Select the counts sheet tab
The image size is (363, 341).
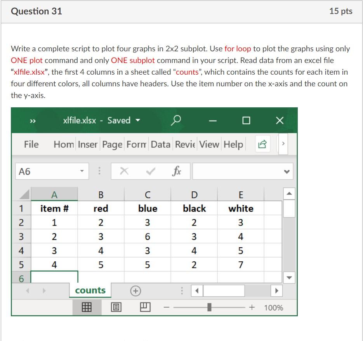click(x=90, y=290)
